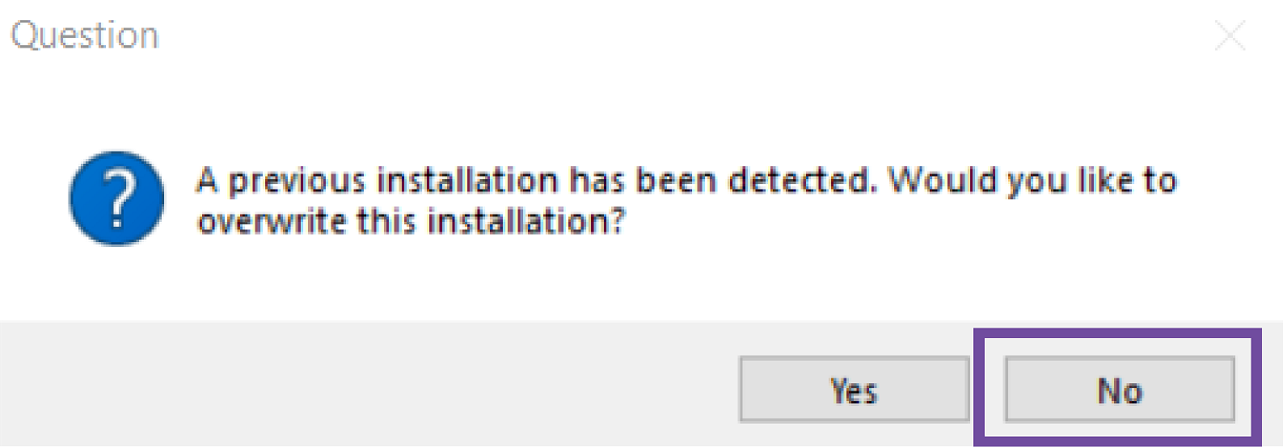Viewport: 1283px width, 447px height.
Task: Decline overwriting the existing installation
Action: [1119, 391]
